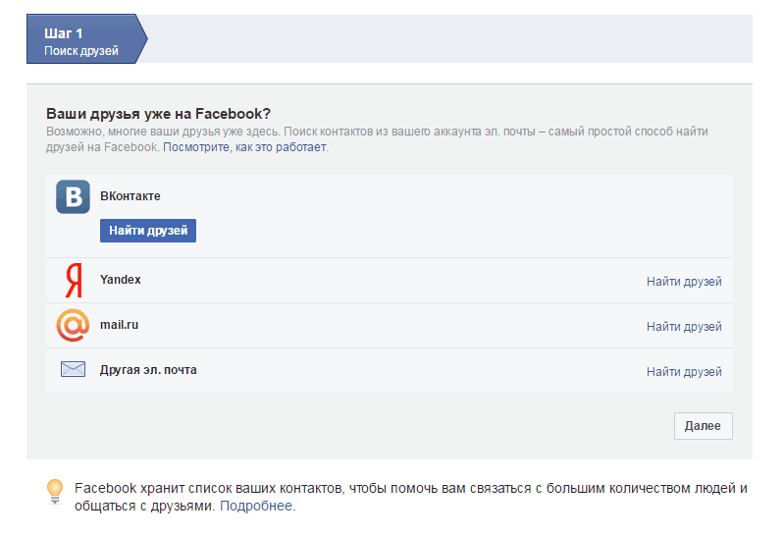Open the Посмотрите, как это работает link

[x=244, y=147]
